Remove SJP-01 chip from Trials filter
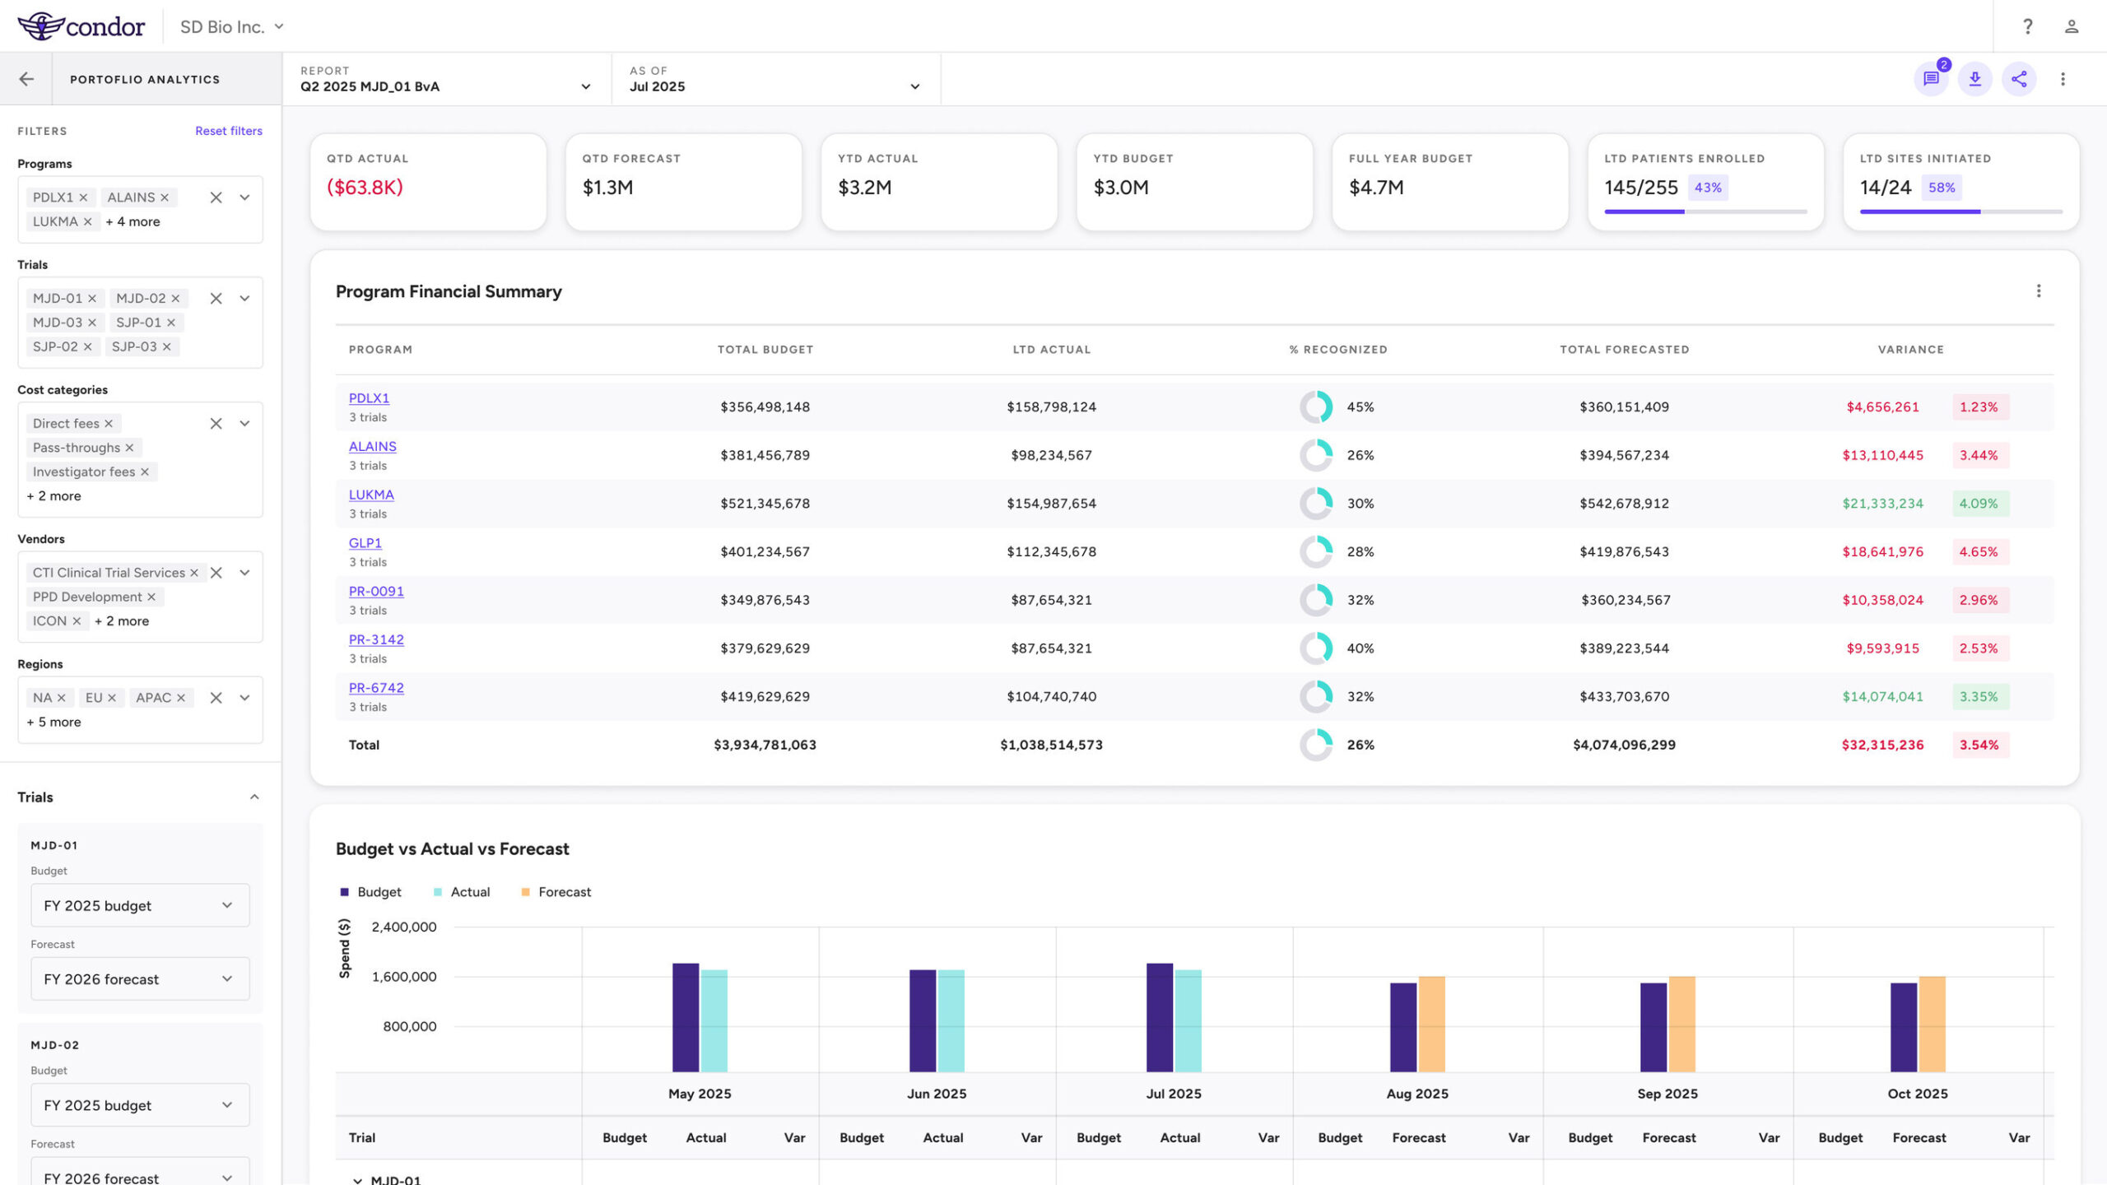The width and height of the screenshot is (2107, 1185). [x=171, y=323]
